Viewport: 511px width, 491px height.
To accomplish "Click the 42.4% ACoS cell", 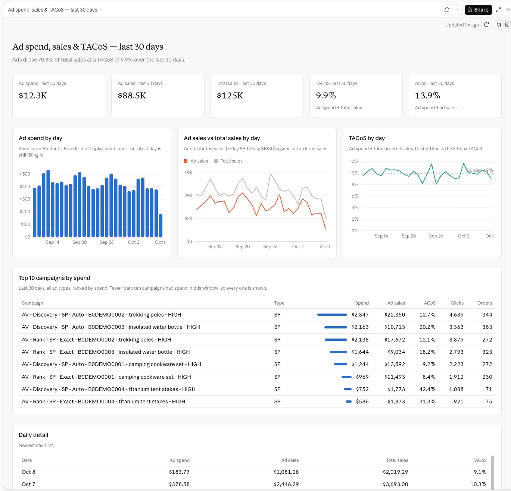I will point(427,389).
